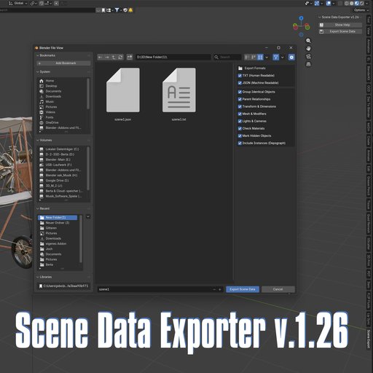Image resolution: width=373 pixels, height=373 pixels.
Task: Collapse the System section
Action: [38, 71]
